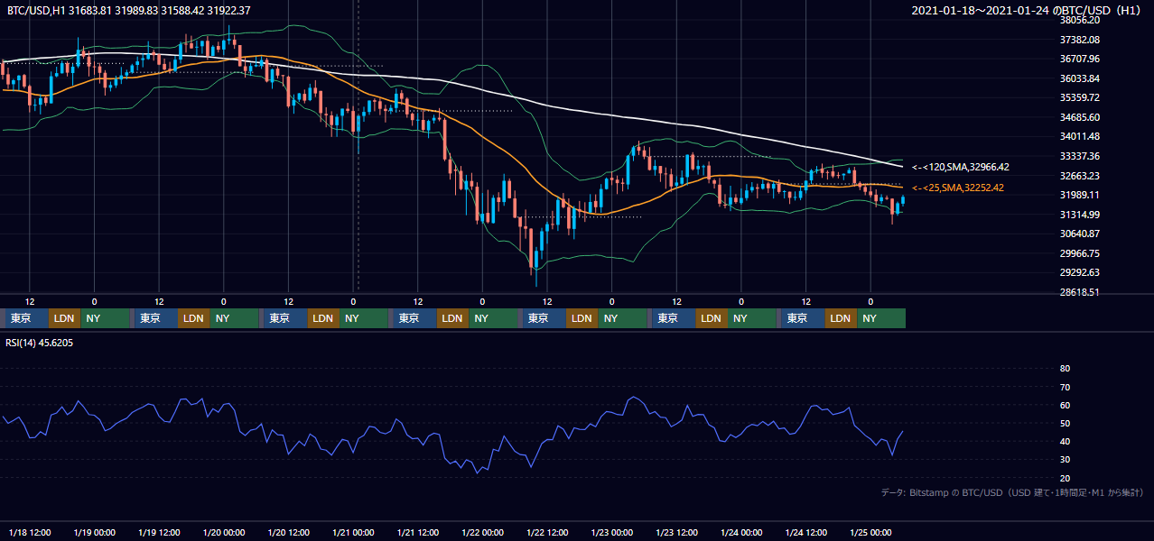Click the 1/24 12:00 time label

(x=806, y=532)
